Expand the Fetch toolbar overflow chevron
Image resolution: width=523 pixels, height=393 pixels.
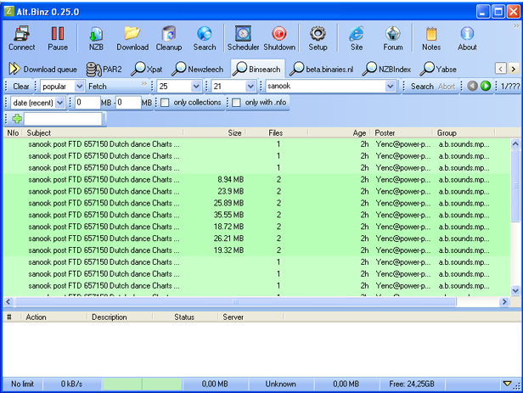click(143, 83)
